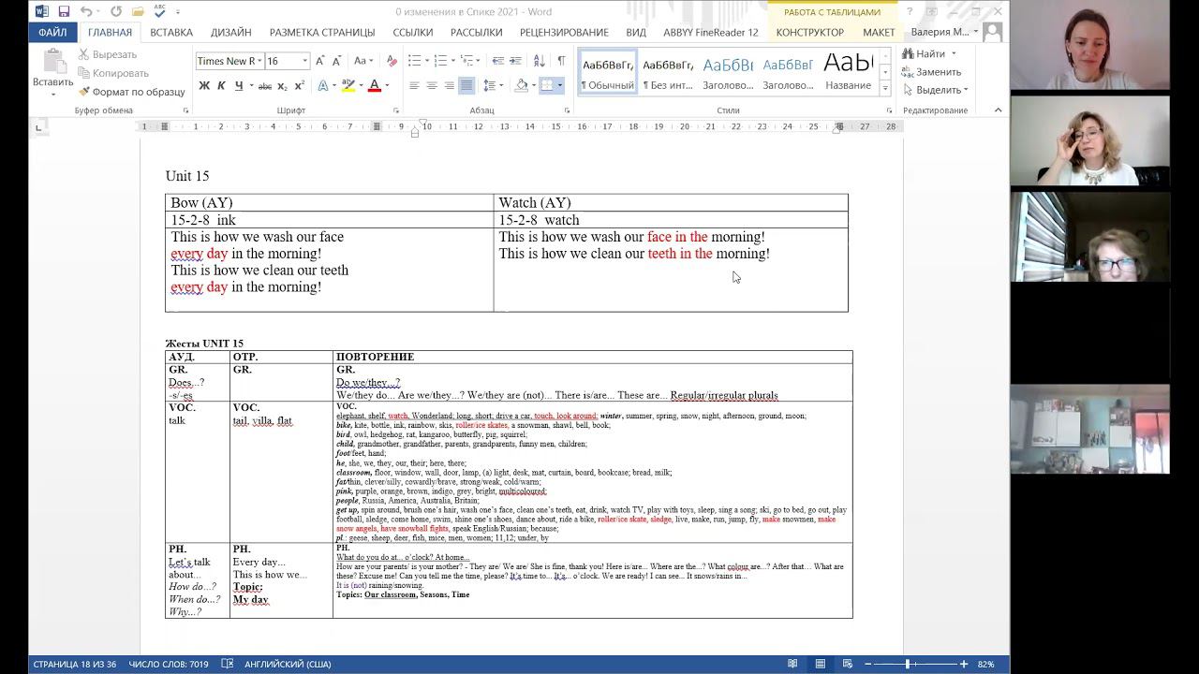The image size is (1199, 674).
Task: Toggle display of paragraph marks
Action: 560,61
